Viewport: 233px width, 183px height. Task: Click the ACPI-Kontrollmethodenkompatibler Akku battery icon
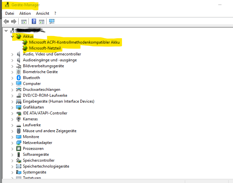[x=25, y=42]
